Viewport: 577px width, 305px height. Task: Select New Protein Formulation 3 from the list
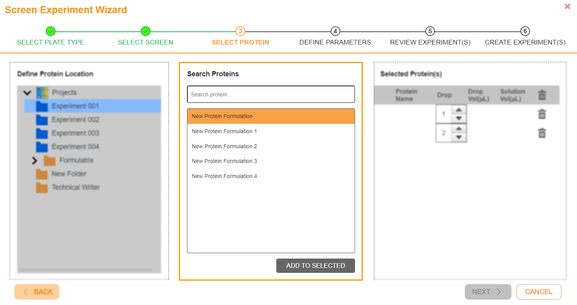click(224, 161)
